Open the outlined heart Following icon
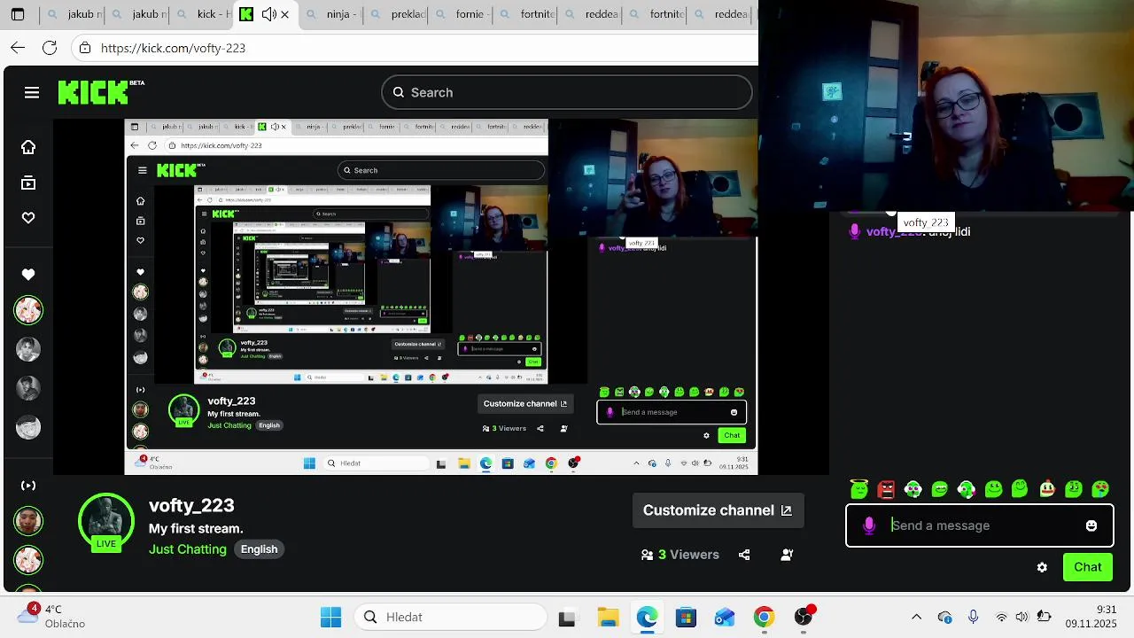 coord(28,218)
